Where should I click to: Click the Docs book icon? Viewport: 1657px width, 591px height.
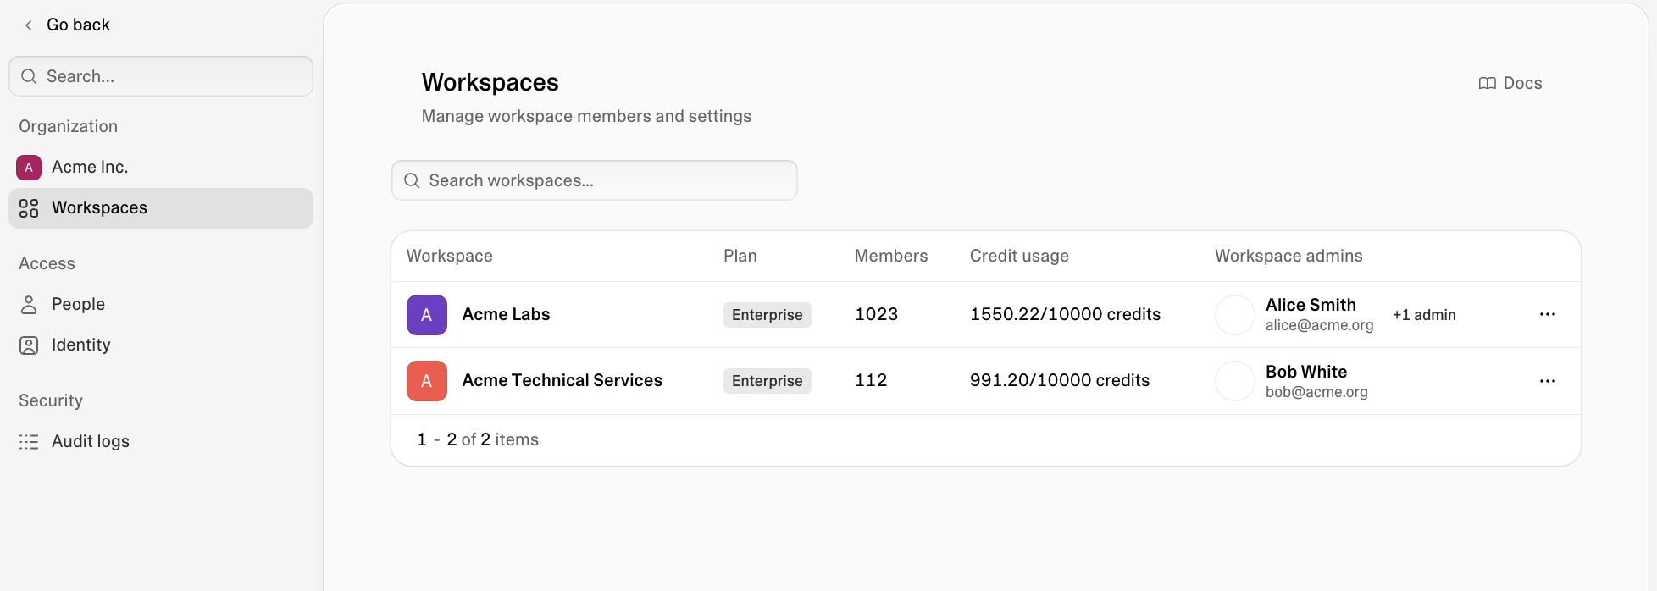point(1487,83)
